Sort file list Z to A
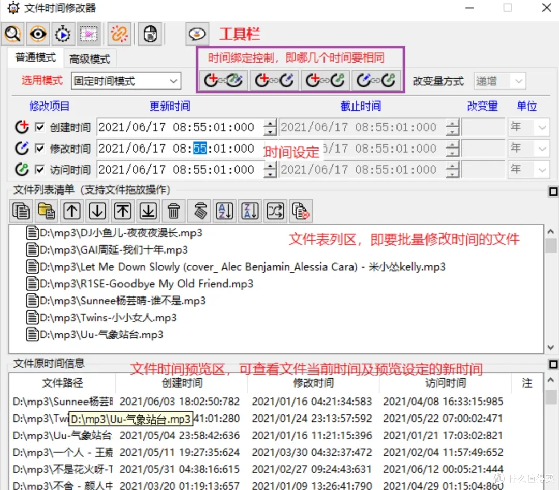 tap(251, 211)
